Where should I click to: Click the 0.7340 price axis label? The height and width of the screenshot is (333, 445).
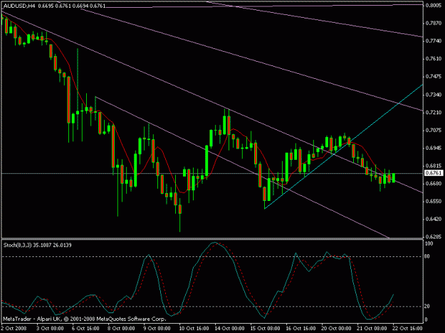(434, 94)
